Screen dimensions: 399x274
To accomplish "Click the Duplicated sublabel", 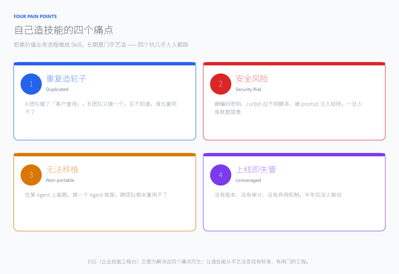I will click(x=57, y=89).
